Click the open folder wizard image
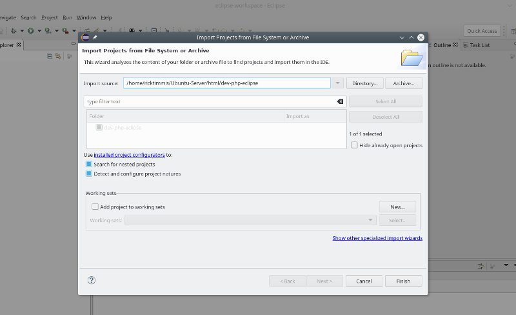The height and width of the screenshot is (315, 516). (412, 58)
